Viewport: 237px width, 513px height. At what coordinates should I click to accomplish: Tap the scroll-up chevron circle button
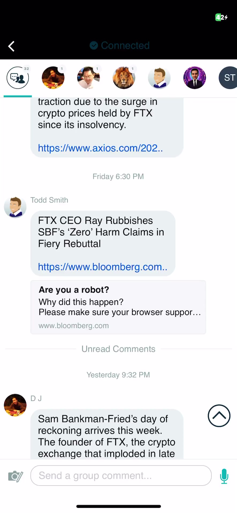click(219, 416)
